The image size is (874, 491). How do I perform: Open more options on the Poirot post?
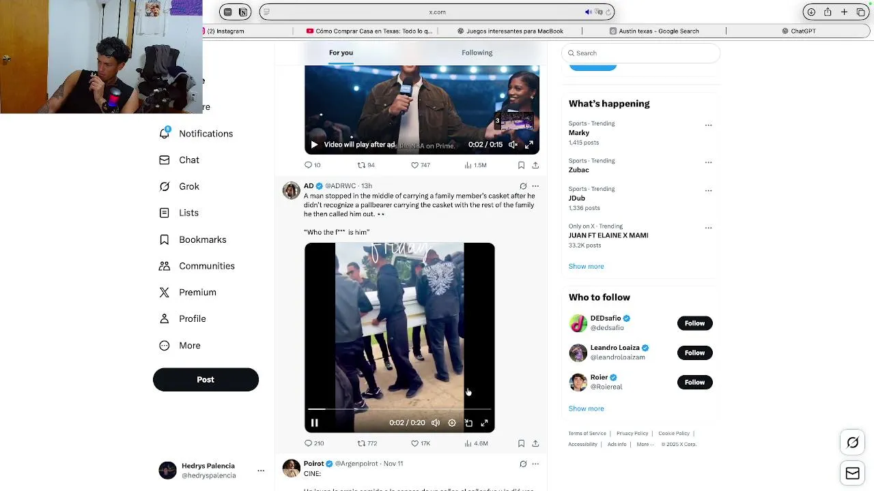click(x=535, y=464)
